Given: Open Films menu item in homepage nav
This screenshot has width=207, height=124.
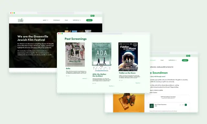Looking at the screenshot, I should (66, 20).
